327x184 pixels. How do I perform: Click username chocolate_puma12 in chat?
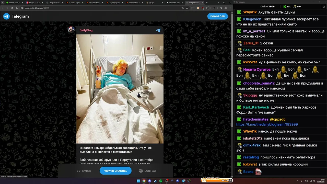pyautogui.click(x=259, y=83)
